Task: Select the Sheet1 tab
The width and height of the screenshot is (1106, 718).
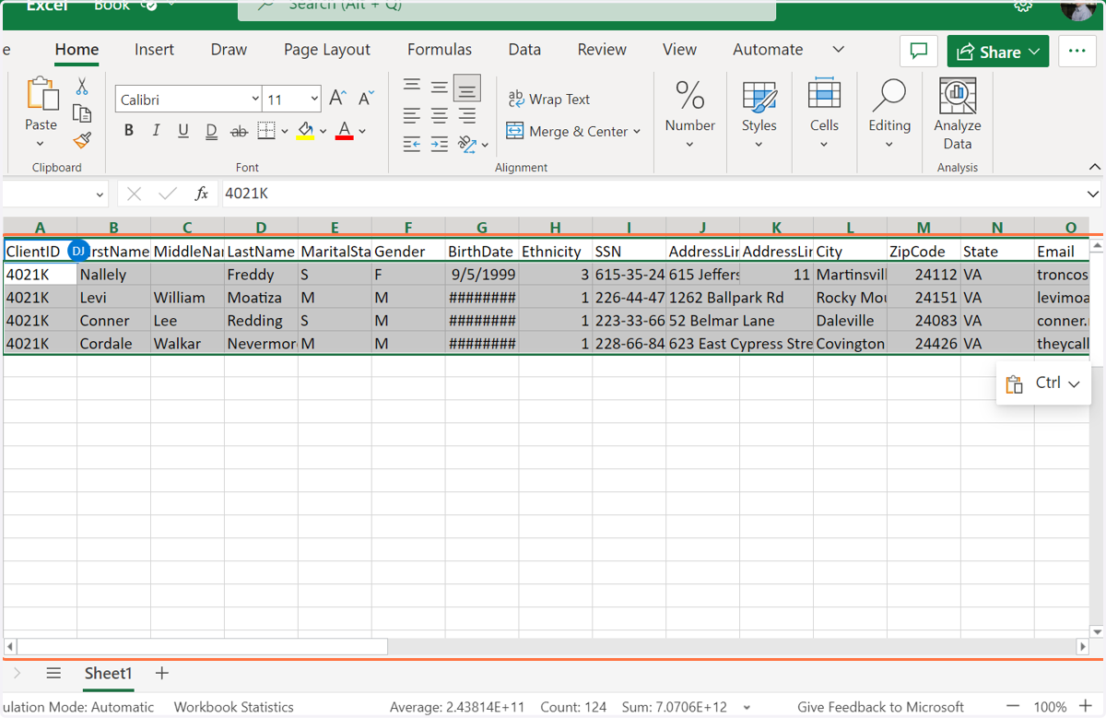Action: [108, 674]
